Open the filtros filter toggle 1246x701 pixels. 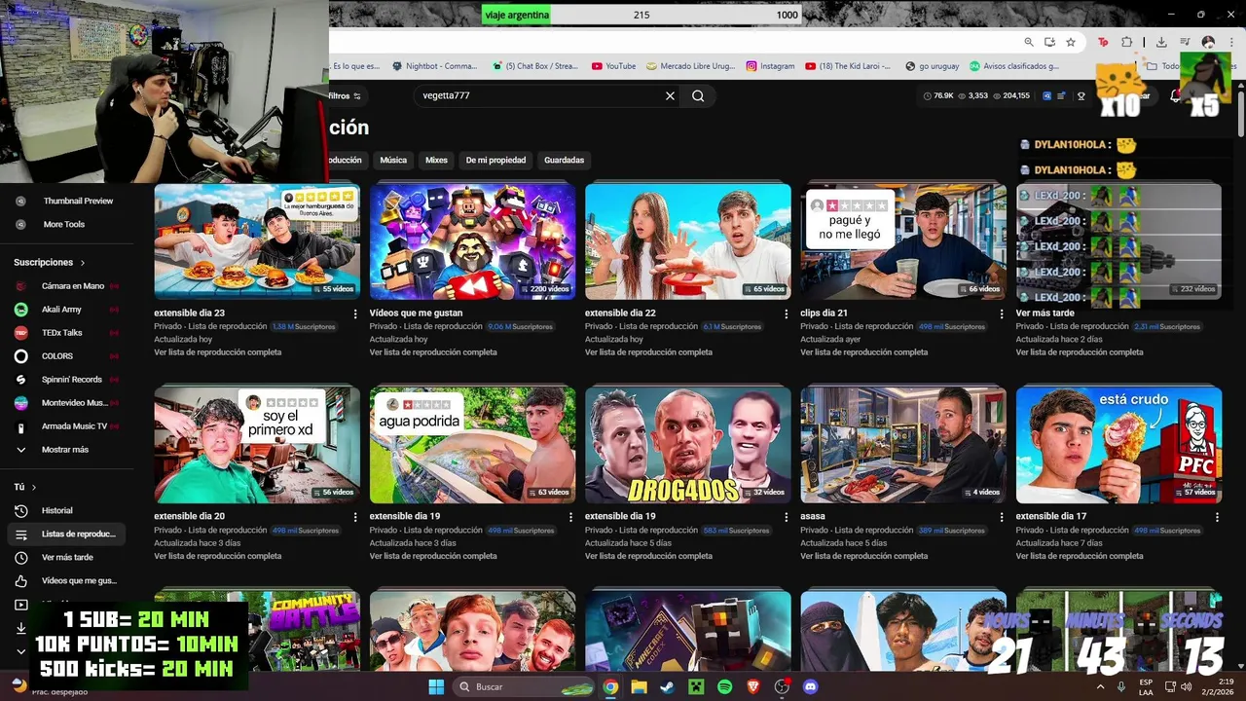click(345, 96)
